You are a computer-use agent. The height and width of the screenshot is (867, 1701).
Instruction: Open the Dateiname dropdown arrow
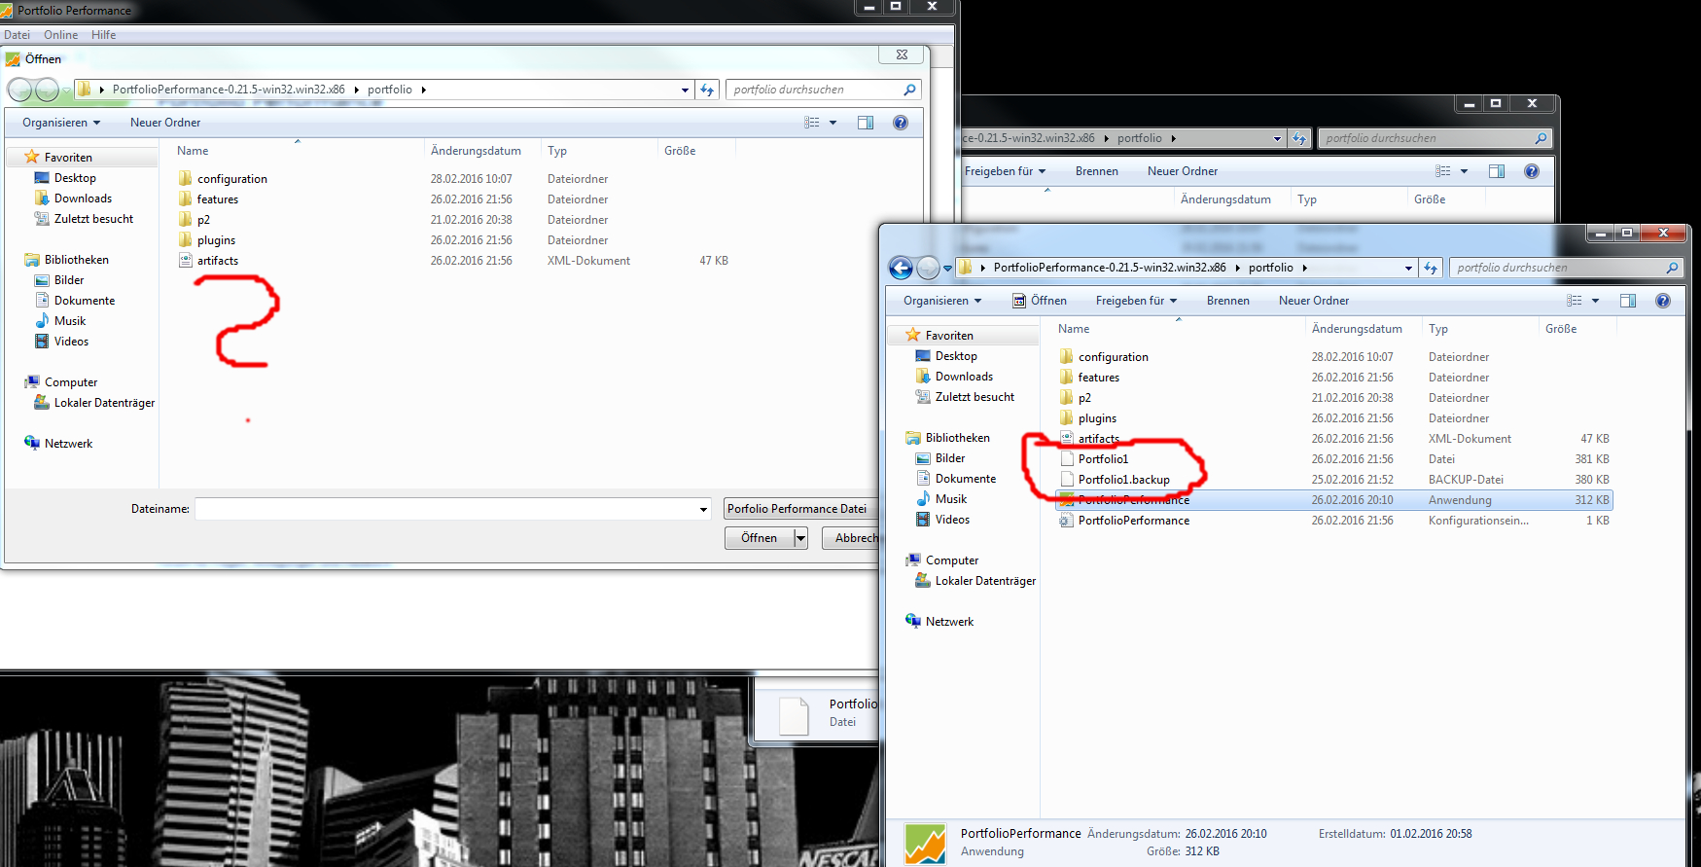[x=703, y=509]
